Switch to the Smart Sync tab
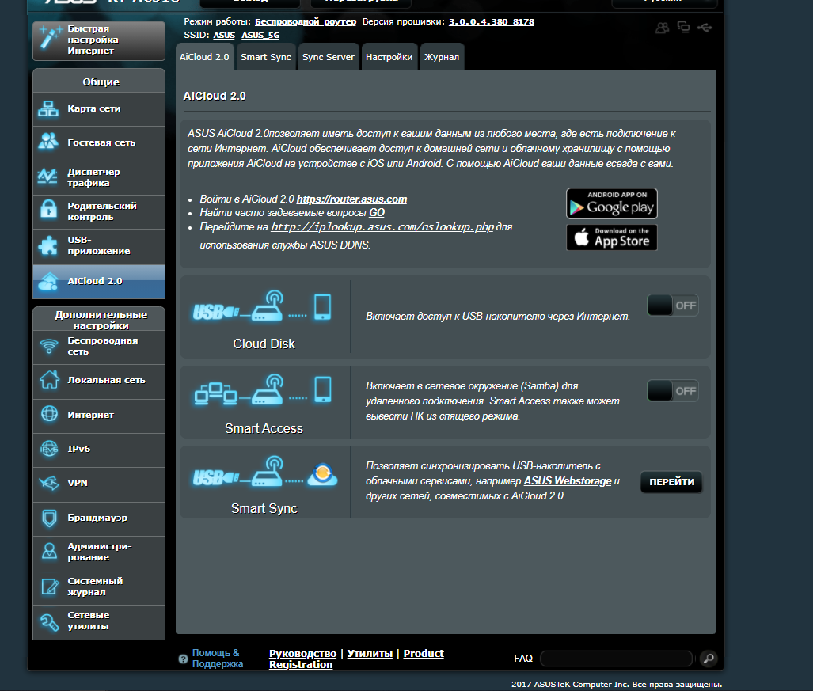The height and width of the screenshot is (691, 813). 266,57
